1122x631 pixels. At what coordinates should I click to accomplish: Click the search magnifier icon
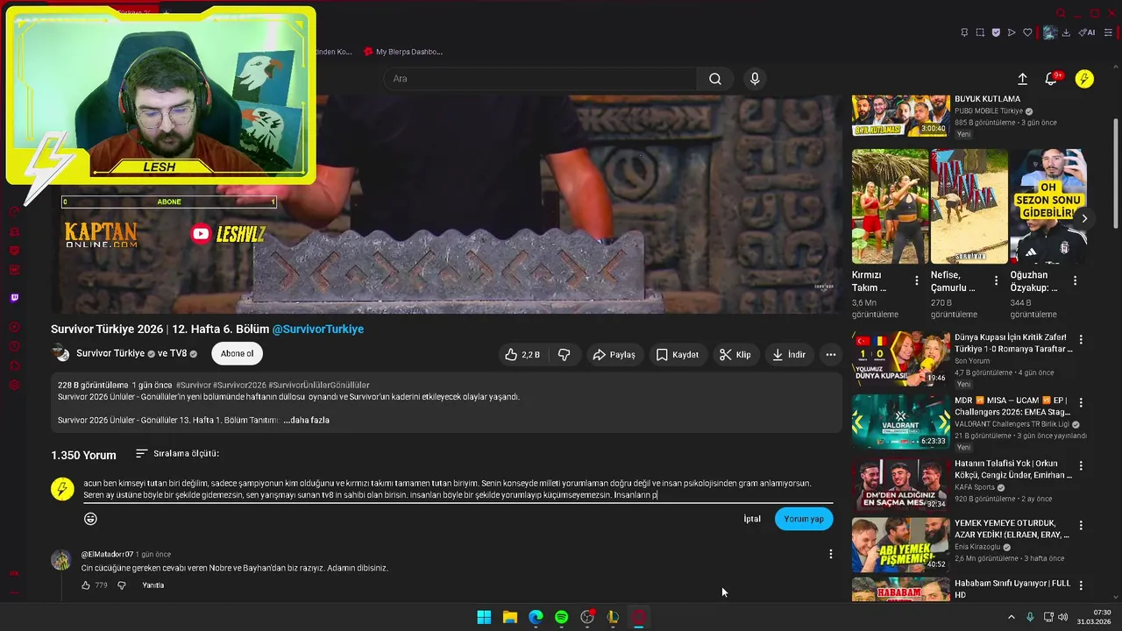pos(715,79)
